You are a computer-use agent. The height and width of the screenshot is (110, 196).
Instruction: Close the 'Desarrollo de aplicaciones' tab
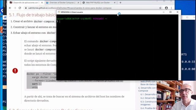coord(42,3)
